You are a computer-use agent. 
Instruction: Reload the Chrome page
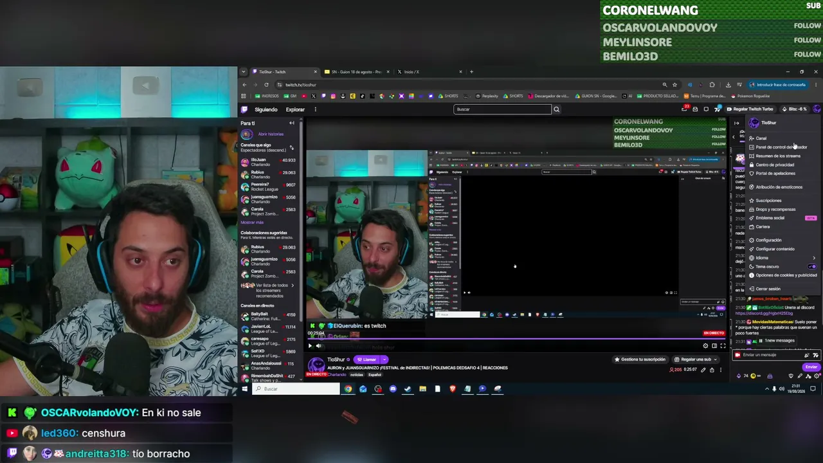[266, 85]
